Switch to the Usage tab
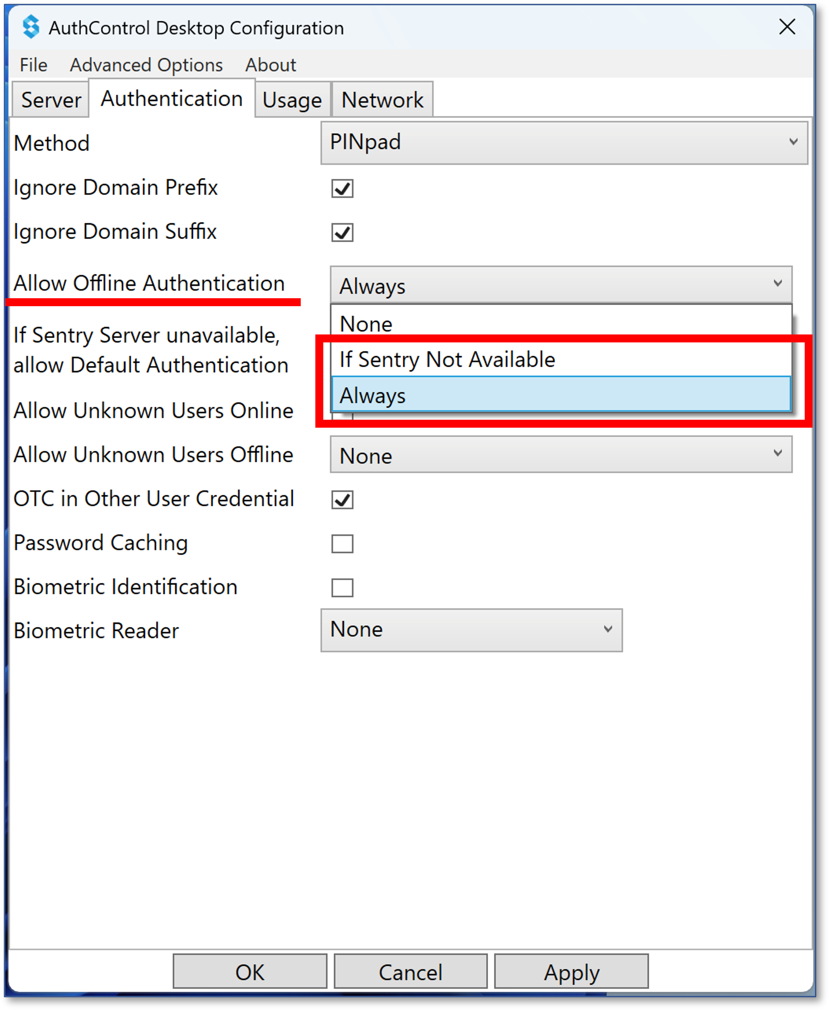The width and height of the screenshot is (829, 1010). point(292,100)
